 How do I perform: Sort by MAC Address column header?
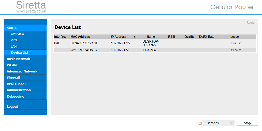pyautogui.click(x=90, y=37)
